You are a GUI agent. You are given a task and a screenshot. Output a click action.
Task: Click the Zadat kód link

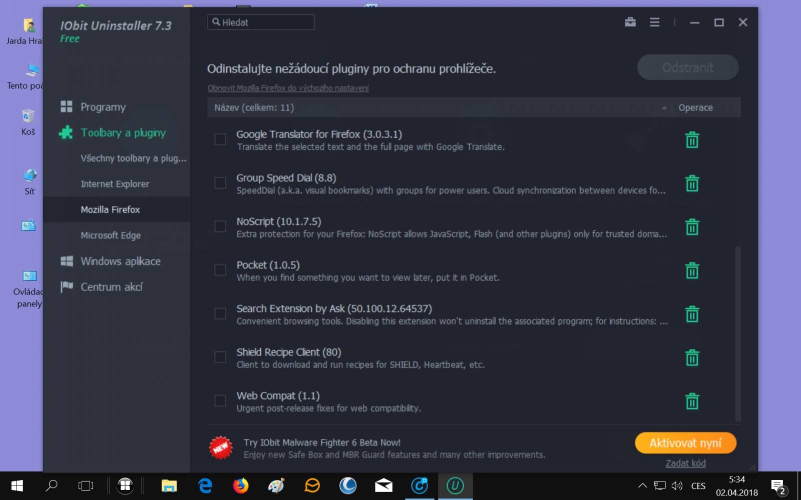pyautogui.click(x=685, y=463)
